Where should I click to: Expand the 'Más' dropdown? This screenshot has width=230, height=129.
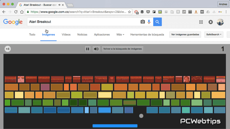(120, 34)
